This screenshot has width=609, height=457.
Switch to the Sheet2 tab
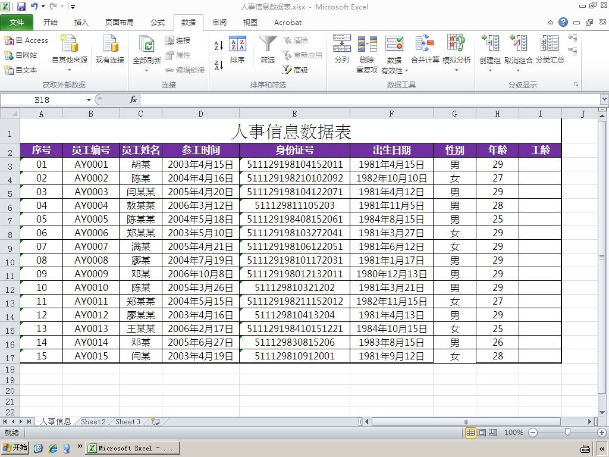coord(93,422)
